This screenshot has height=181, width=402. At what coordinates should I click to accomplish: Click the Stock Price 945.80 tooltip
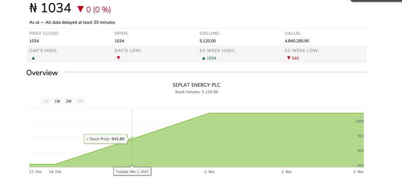(x=106, y=139)
